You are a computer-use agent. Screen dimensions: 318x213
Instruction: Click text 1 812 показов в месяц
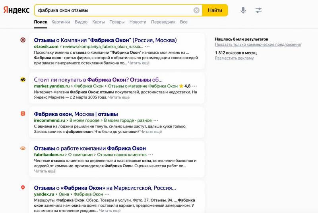tap(236, 53)
